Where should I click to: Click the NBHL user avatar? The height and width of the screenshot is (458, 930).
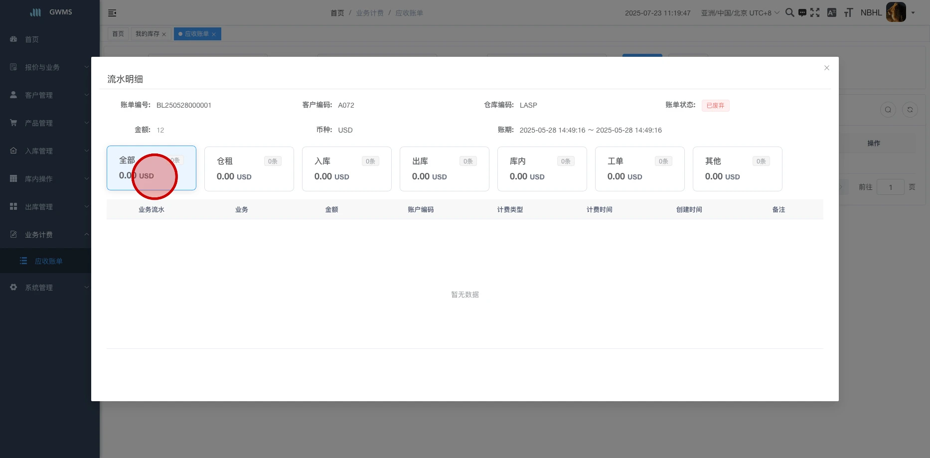pos(896,12)
